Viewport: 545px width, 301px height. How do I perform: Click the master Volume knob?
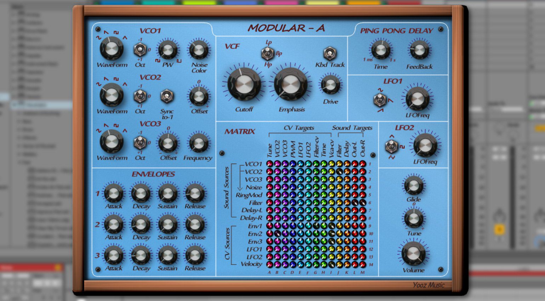point(413,253)
